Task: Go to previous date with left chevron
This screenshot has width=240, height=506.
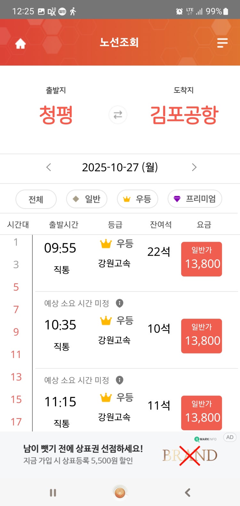Action: tap(49, 167)
